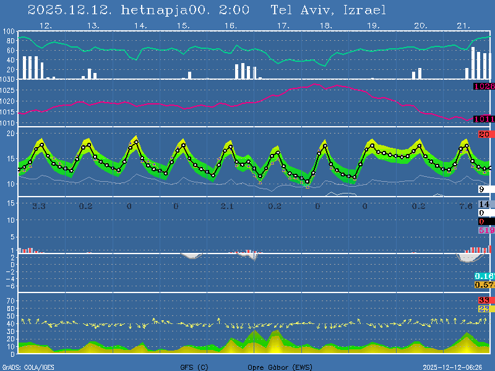Select the day 20. marker on top axis
Image resolution: width=495 pixels, height=371 pixels.
tap(420, 26)
